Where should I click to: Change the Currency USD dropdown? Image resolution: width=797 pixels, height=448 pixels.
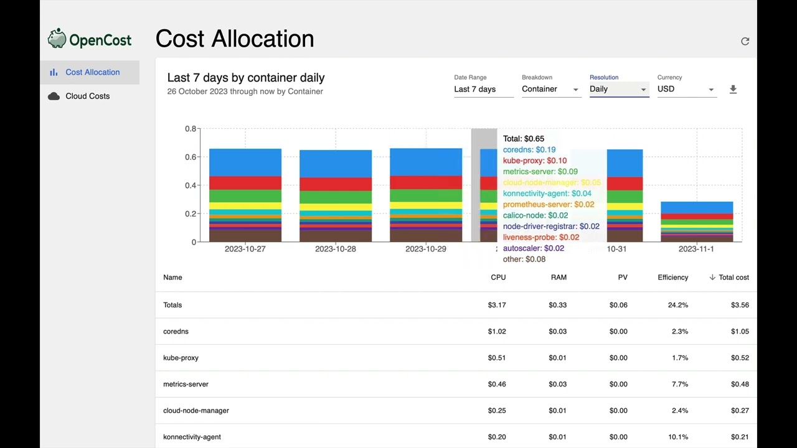coord(687,89)
